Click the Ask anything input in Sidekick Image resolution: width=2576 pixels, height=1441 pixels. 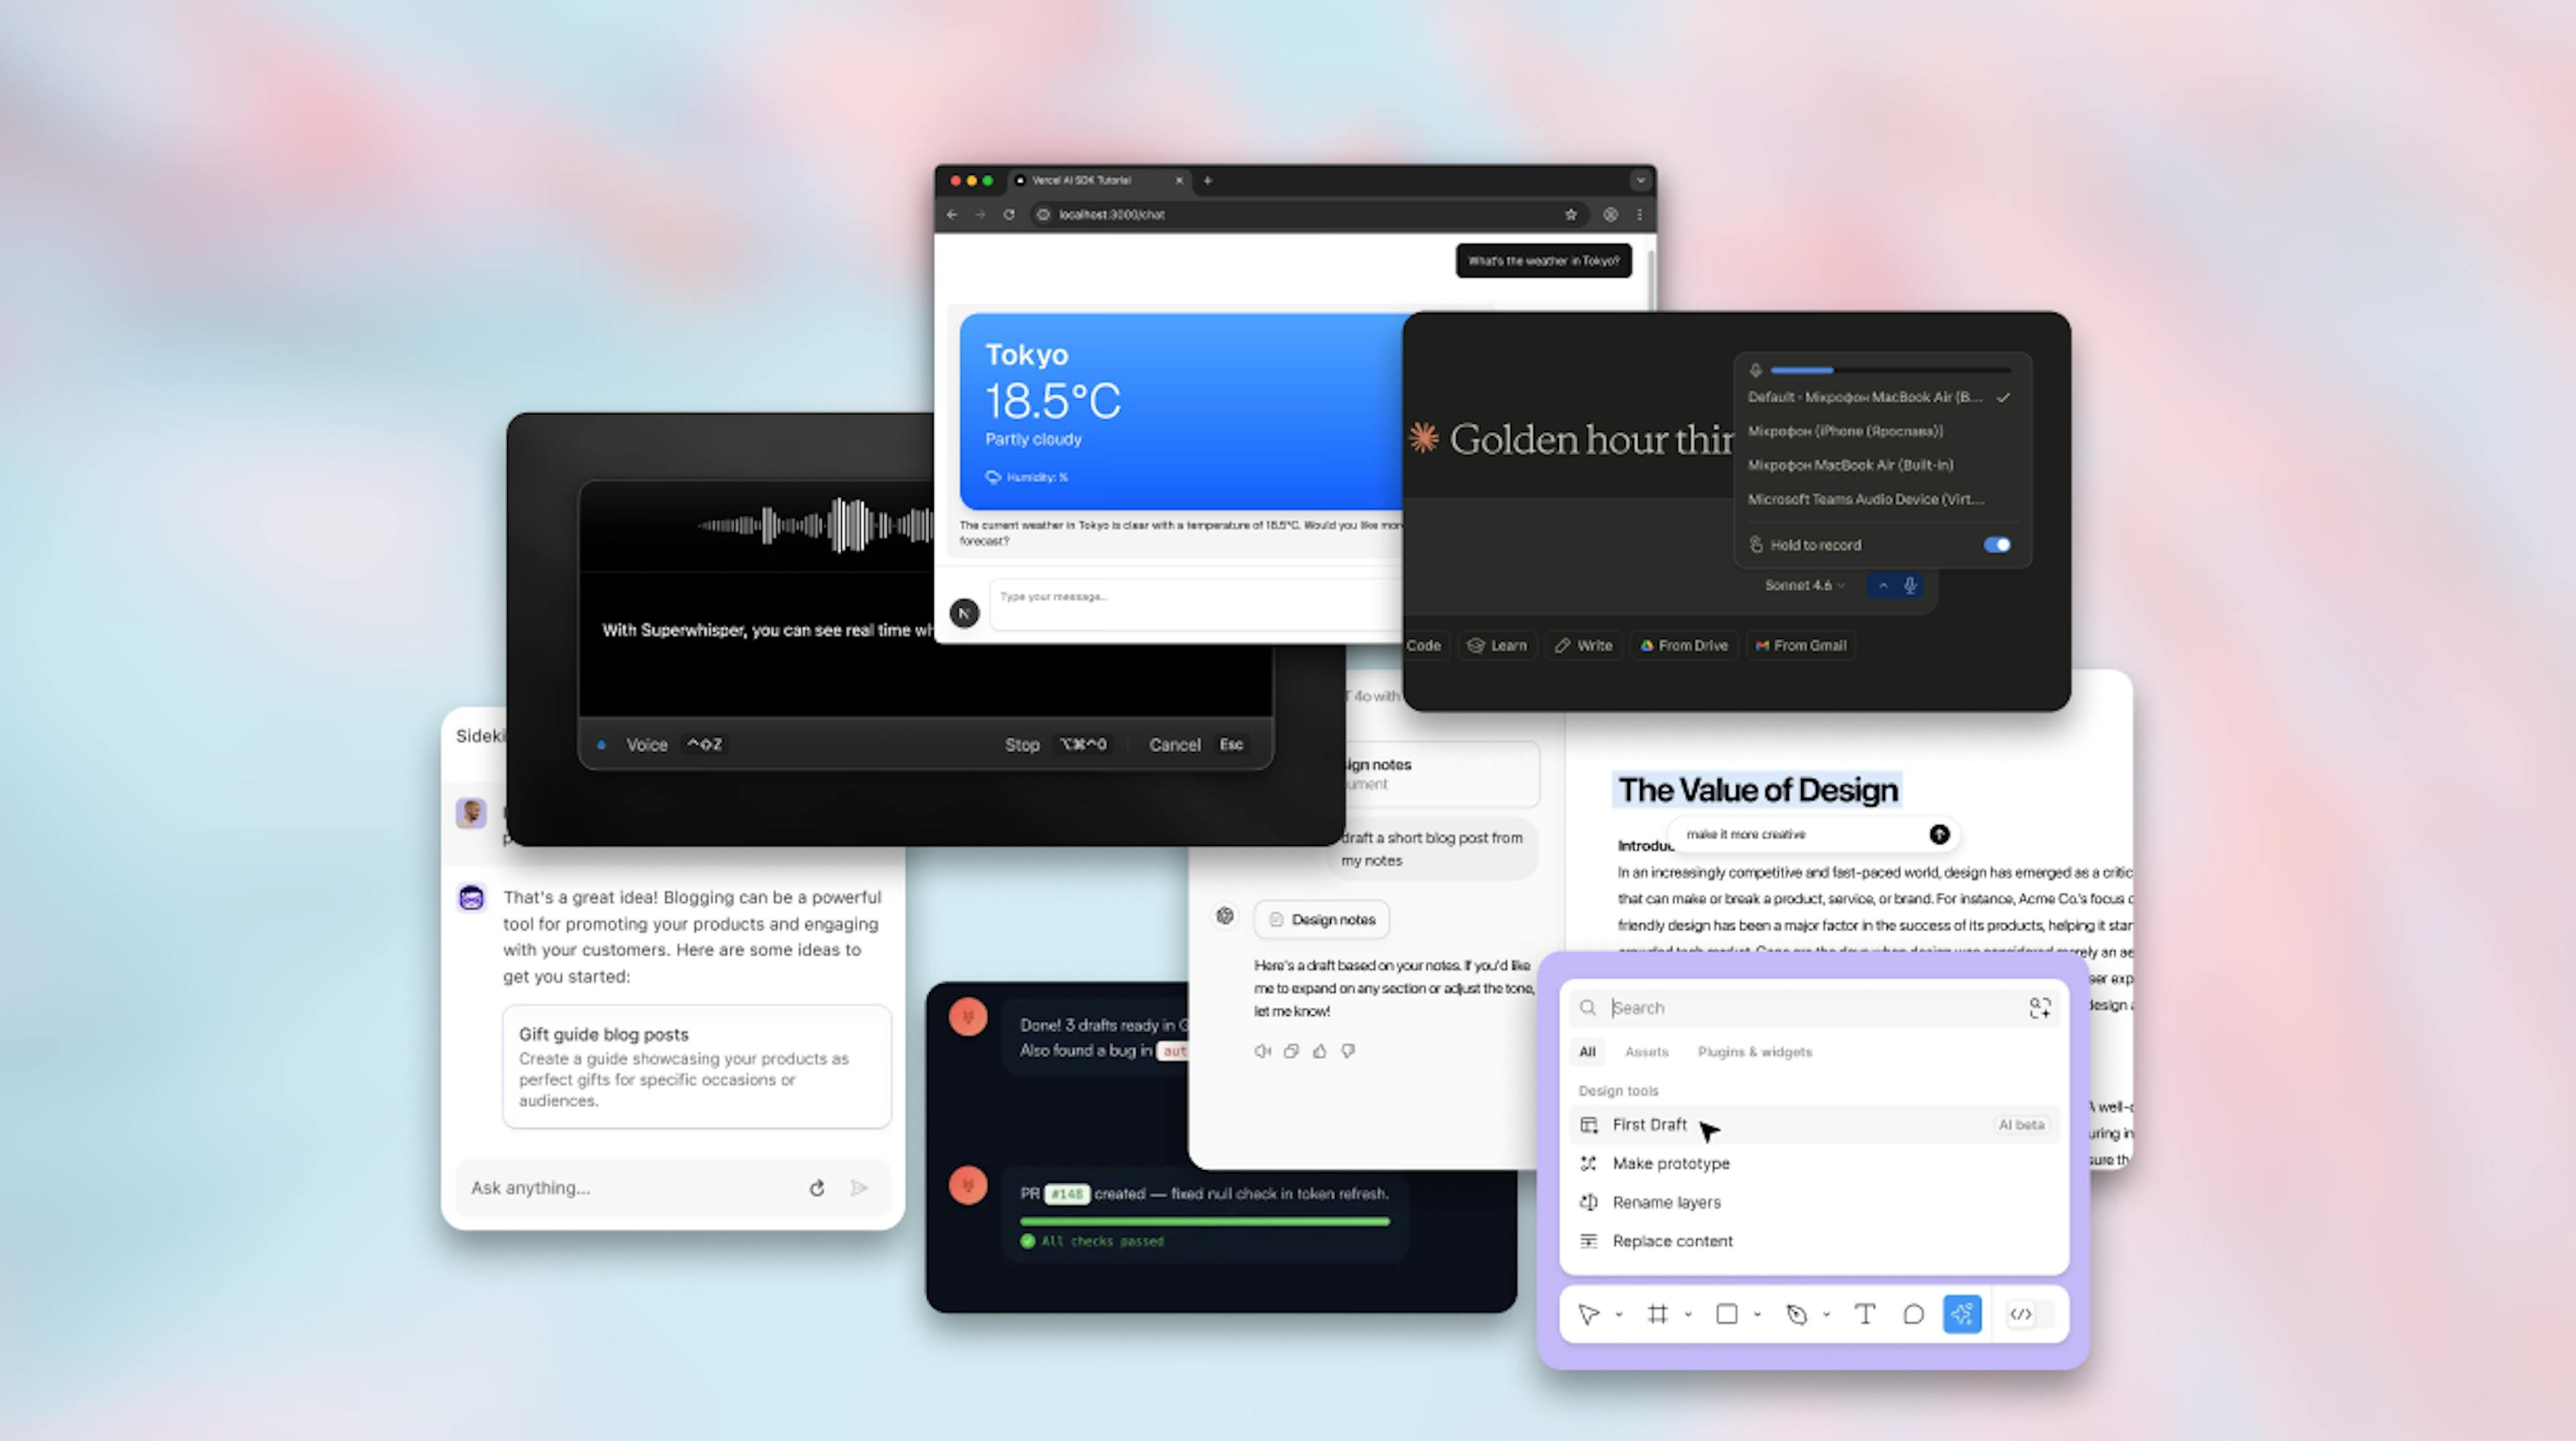(x=672, y=1188)
